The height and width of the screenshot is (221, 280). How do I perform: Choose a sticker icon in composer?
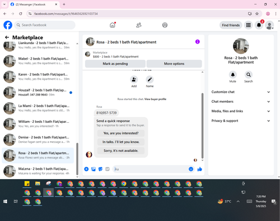point(100,169)
